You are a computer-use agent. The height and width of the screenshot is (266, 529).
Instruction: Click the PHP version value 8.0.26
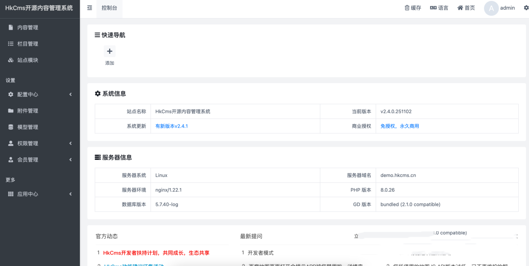(x=387, y=190)
